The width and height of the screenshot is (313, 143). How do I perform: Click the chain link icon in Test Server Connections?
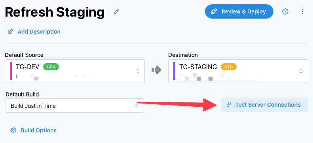(x=229, y=105)
